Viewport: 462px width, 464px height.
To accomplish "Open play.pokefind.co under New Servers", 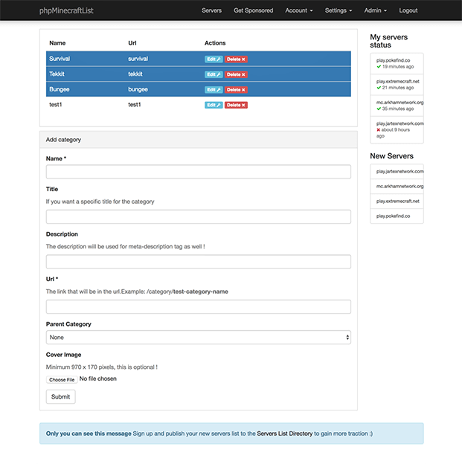I will [394, 217].
